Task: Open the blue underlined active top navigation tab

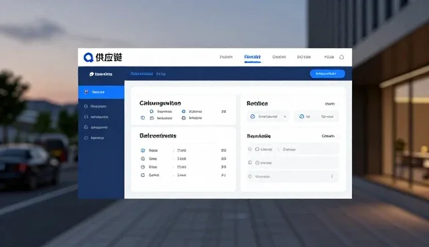Action: tap(252, 57)
